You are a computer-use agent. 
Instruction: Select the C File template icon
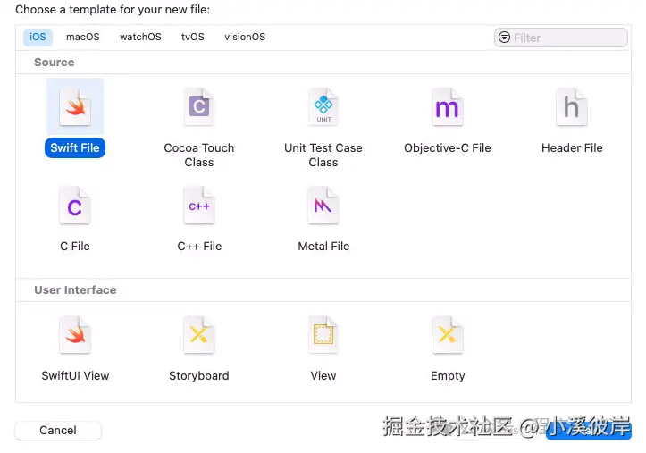(75, 206)
